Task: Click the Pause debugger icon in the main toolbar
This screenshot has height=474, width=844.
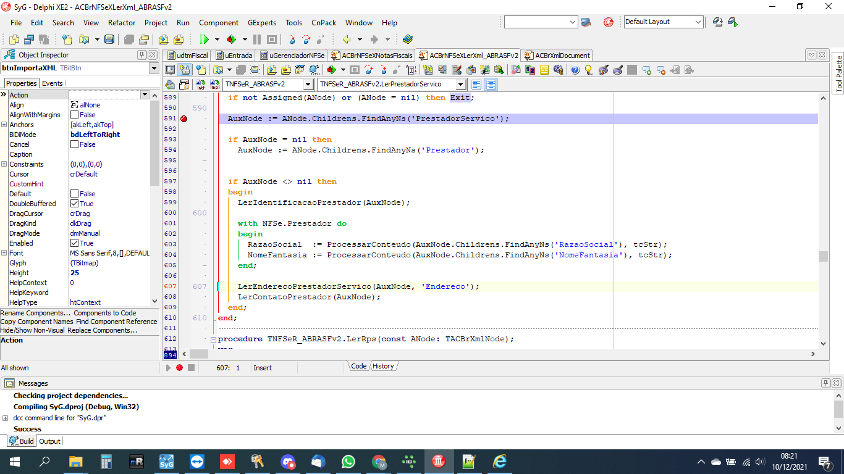Action: [256, 39]
